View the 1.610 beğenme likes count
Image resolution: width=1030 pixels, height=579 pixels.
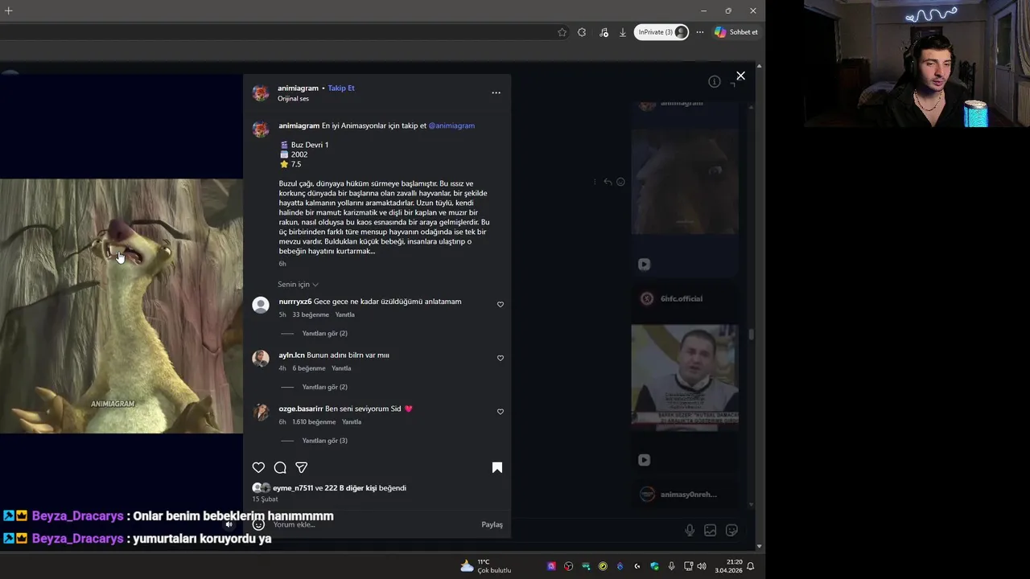coord(314,421)
